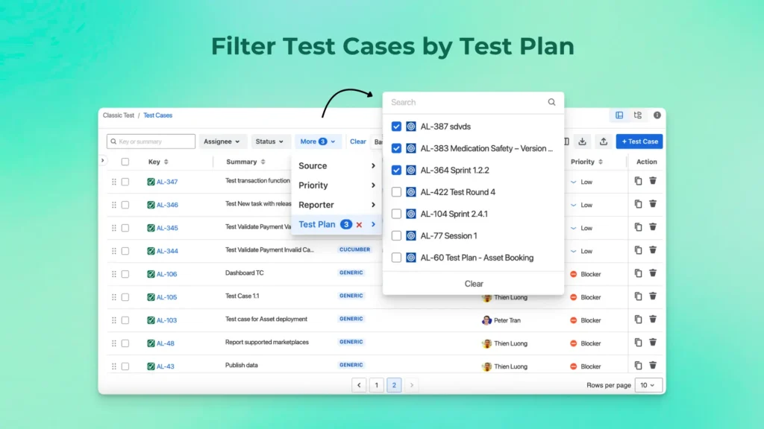Clone test case AL-346 with copy icon
Image resolution: width=764 pixels, height=429 pixels.
(639, 204)
